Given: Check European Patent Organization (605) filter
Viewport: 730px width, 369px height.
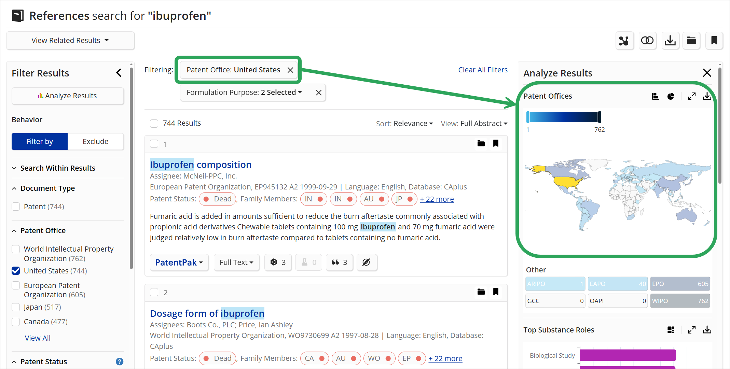Looking at the screenshot, I should [16, 285].
